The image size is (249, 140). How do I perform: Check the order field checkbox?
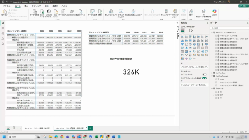click(x=216, y=79)
